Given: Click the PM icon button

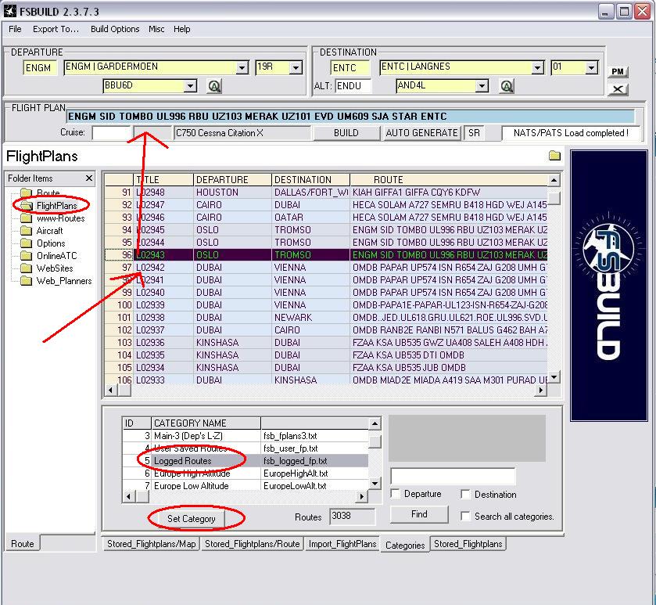Looking at the screenshot, I should coord(618,71).
